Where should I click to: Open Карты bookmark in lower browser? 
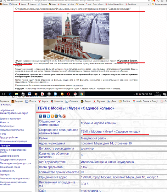click(x=43, y=101)
